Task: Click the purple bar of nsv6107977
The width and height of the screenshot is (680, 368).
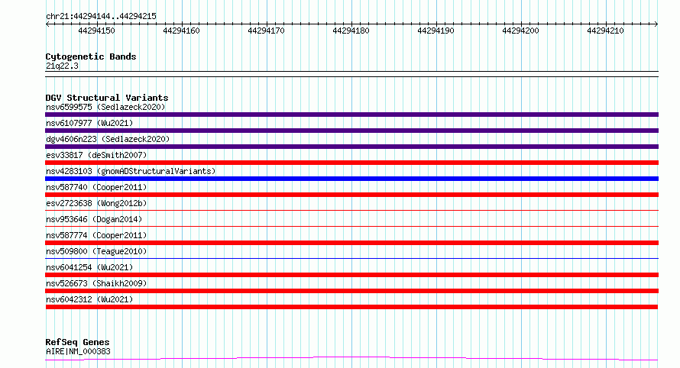Action: [x=351, y=131]
